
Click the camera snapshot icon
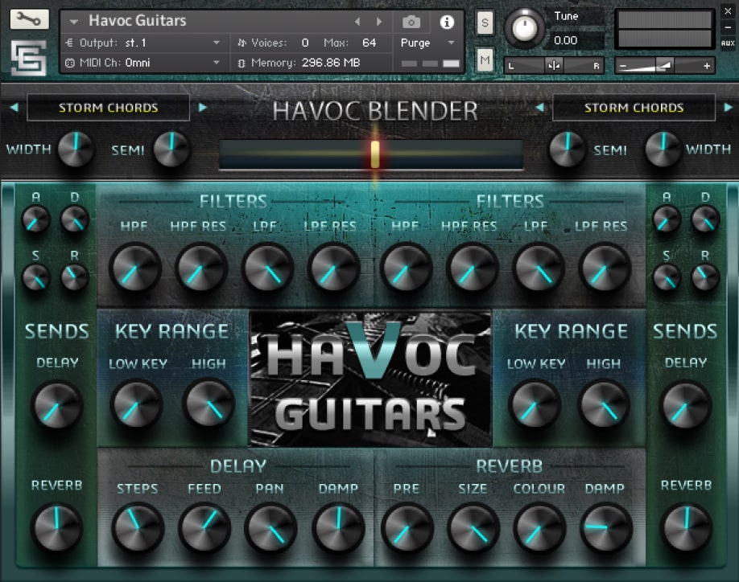(x=411, y=23)
